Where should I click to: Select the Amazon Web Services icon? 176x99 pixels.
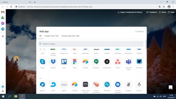(x=86, y=84)
